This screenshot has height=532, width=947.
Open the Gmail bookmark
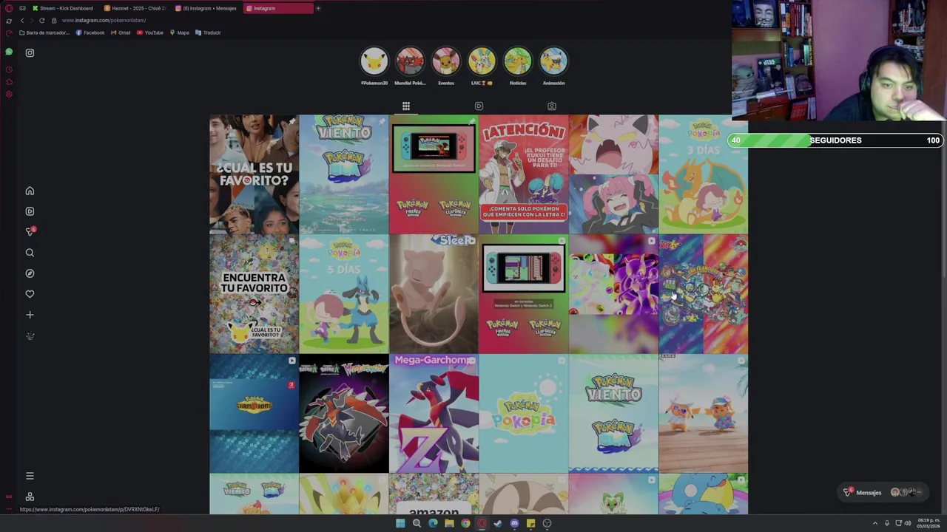(121, 33)
